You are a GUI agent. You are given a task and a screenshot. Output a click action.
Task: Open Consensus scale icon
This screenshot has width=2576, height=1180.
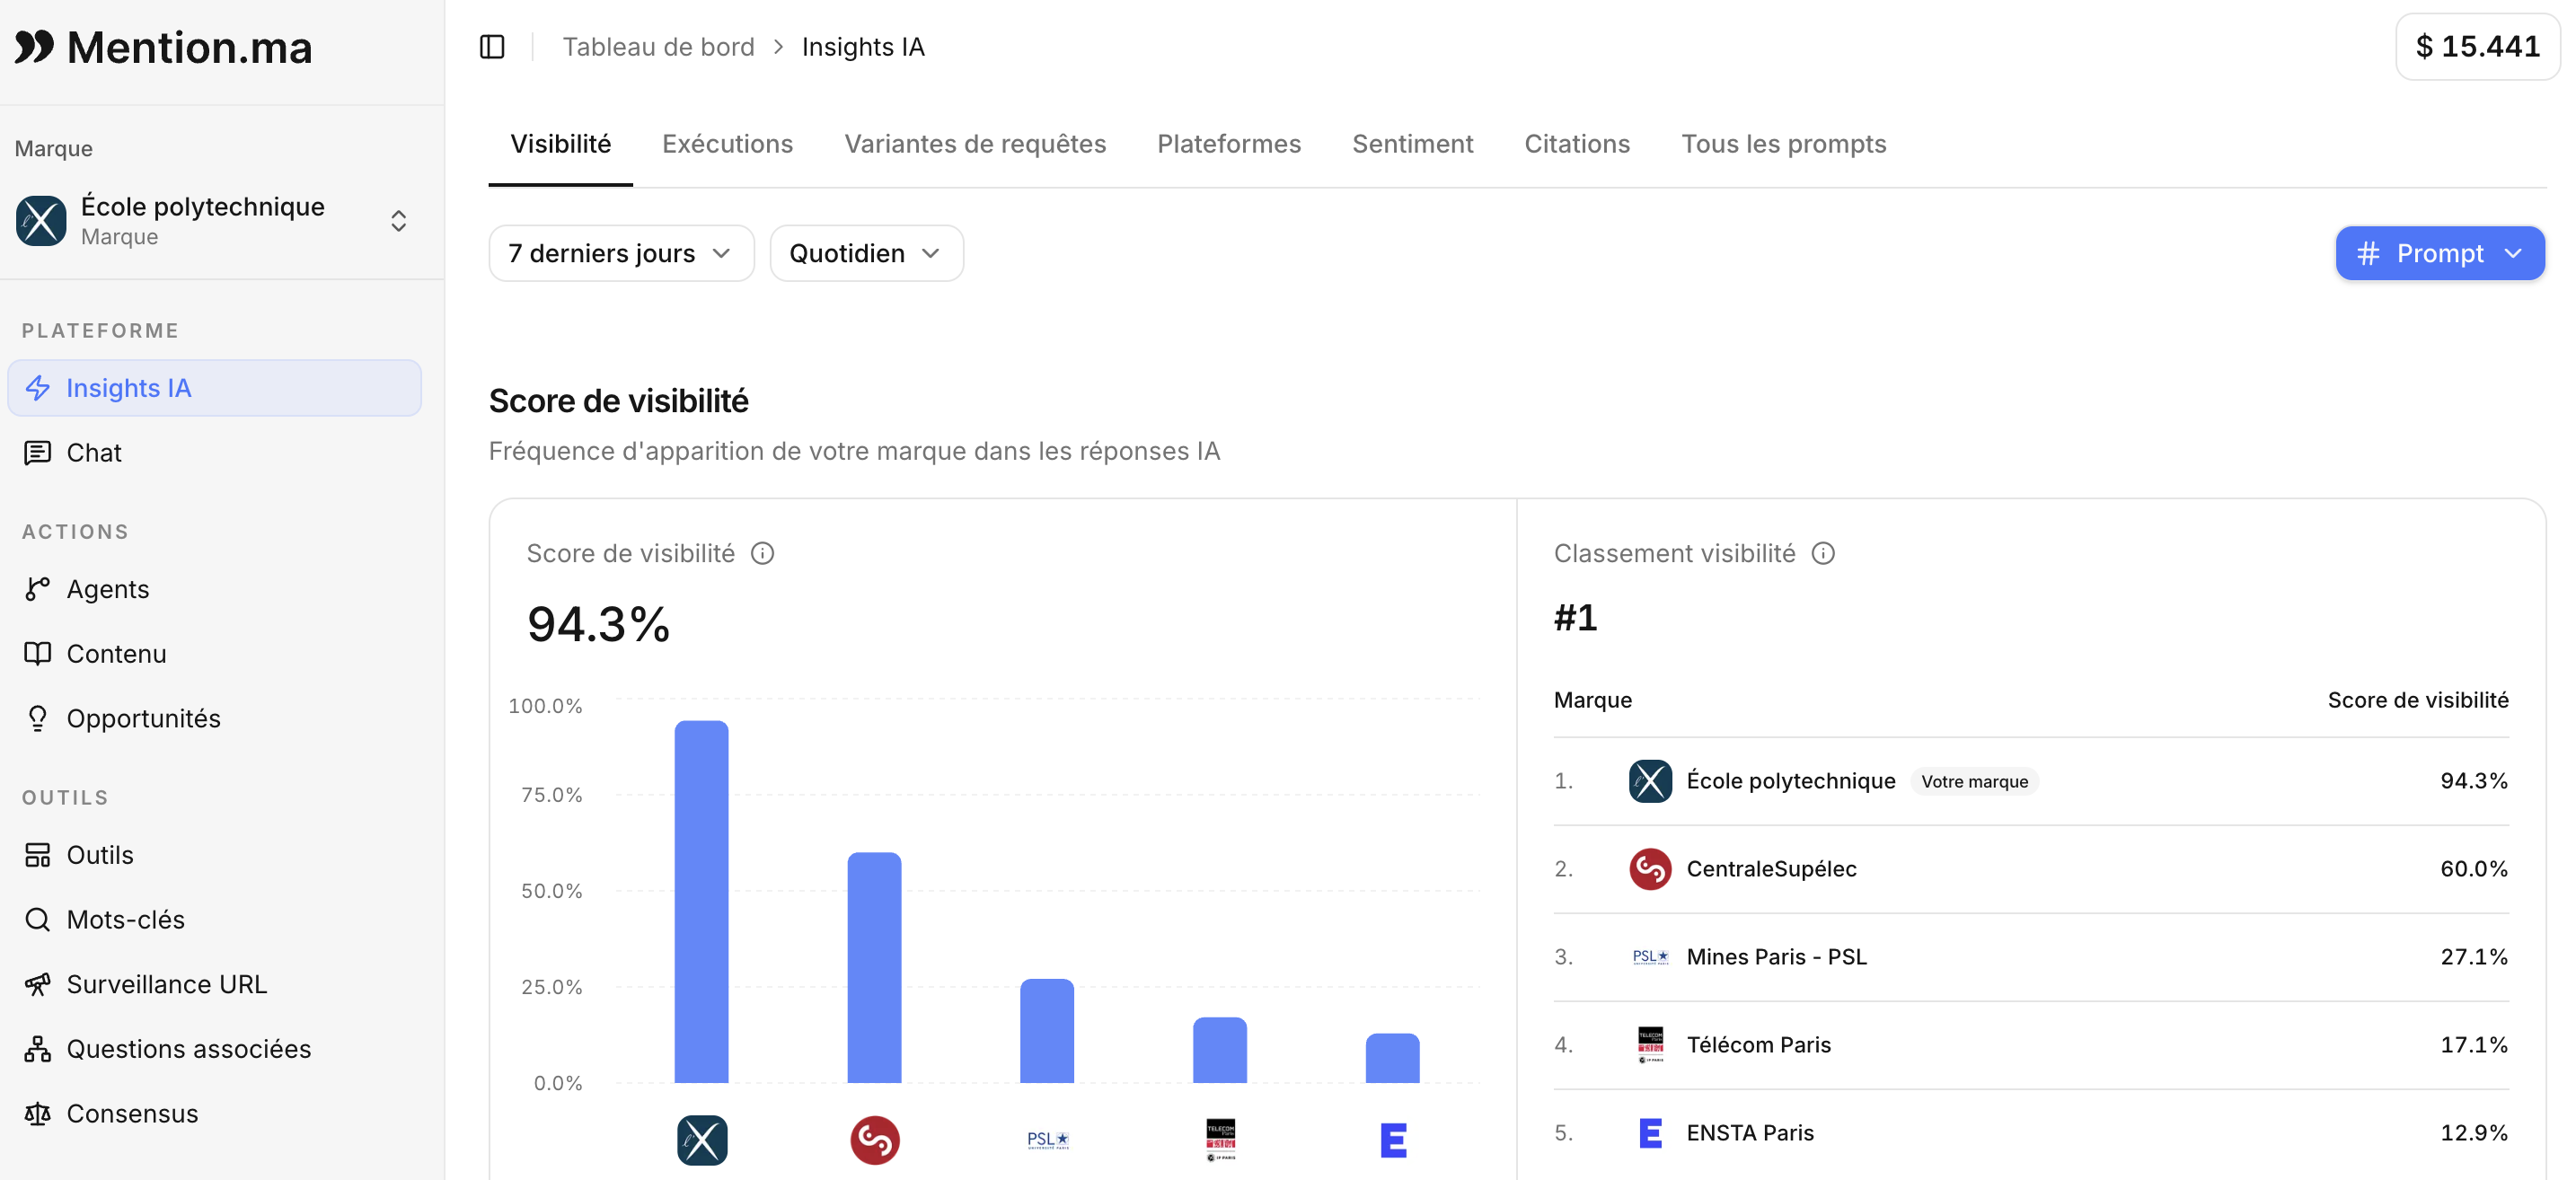(38, 1114)
